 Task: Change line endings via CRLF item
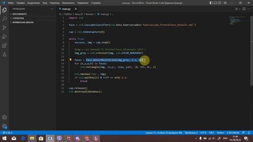pyautogui.click(x=211, y=133)
